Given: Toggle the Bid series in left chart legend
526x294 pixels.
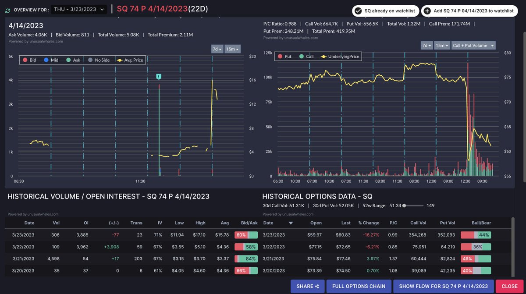Looking at the screenshot, I should point(29,60).
